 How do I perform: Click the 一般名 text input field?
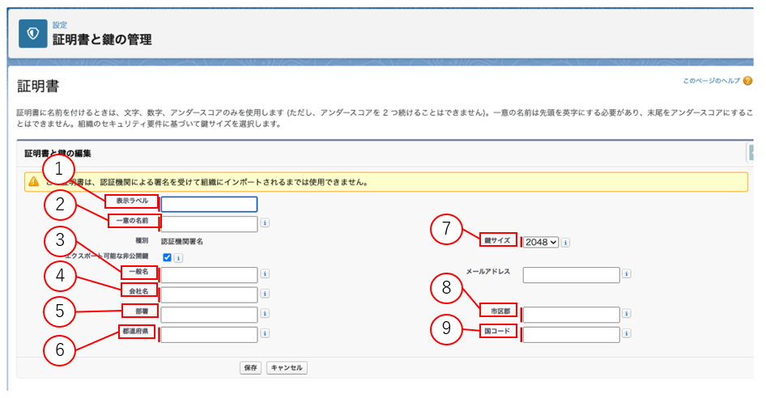209,275
